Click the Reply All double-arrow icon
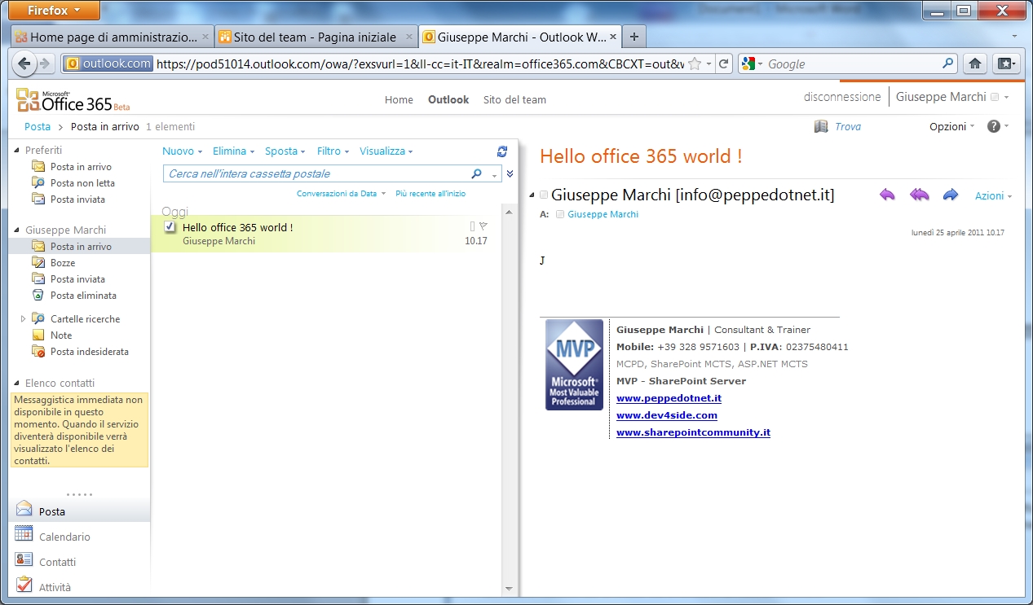The height and width of the screenshot is (605, 1033). [920, 195]
